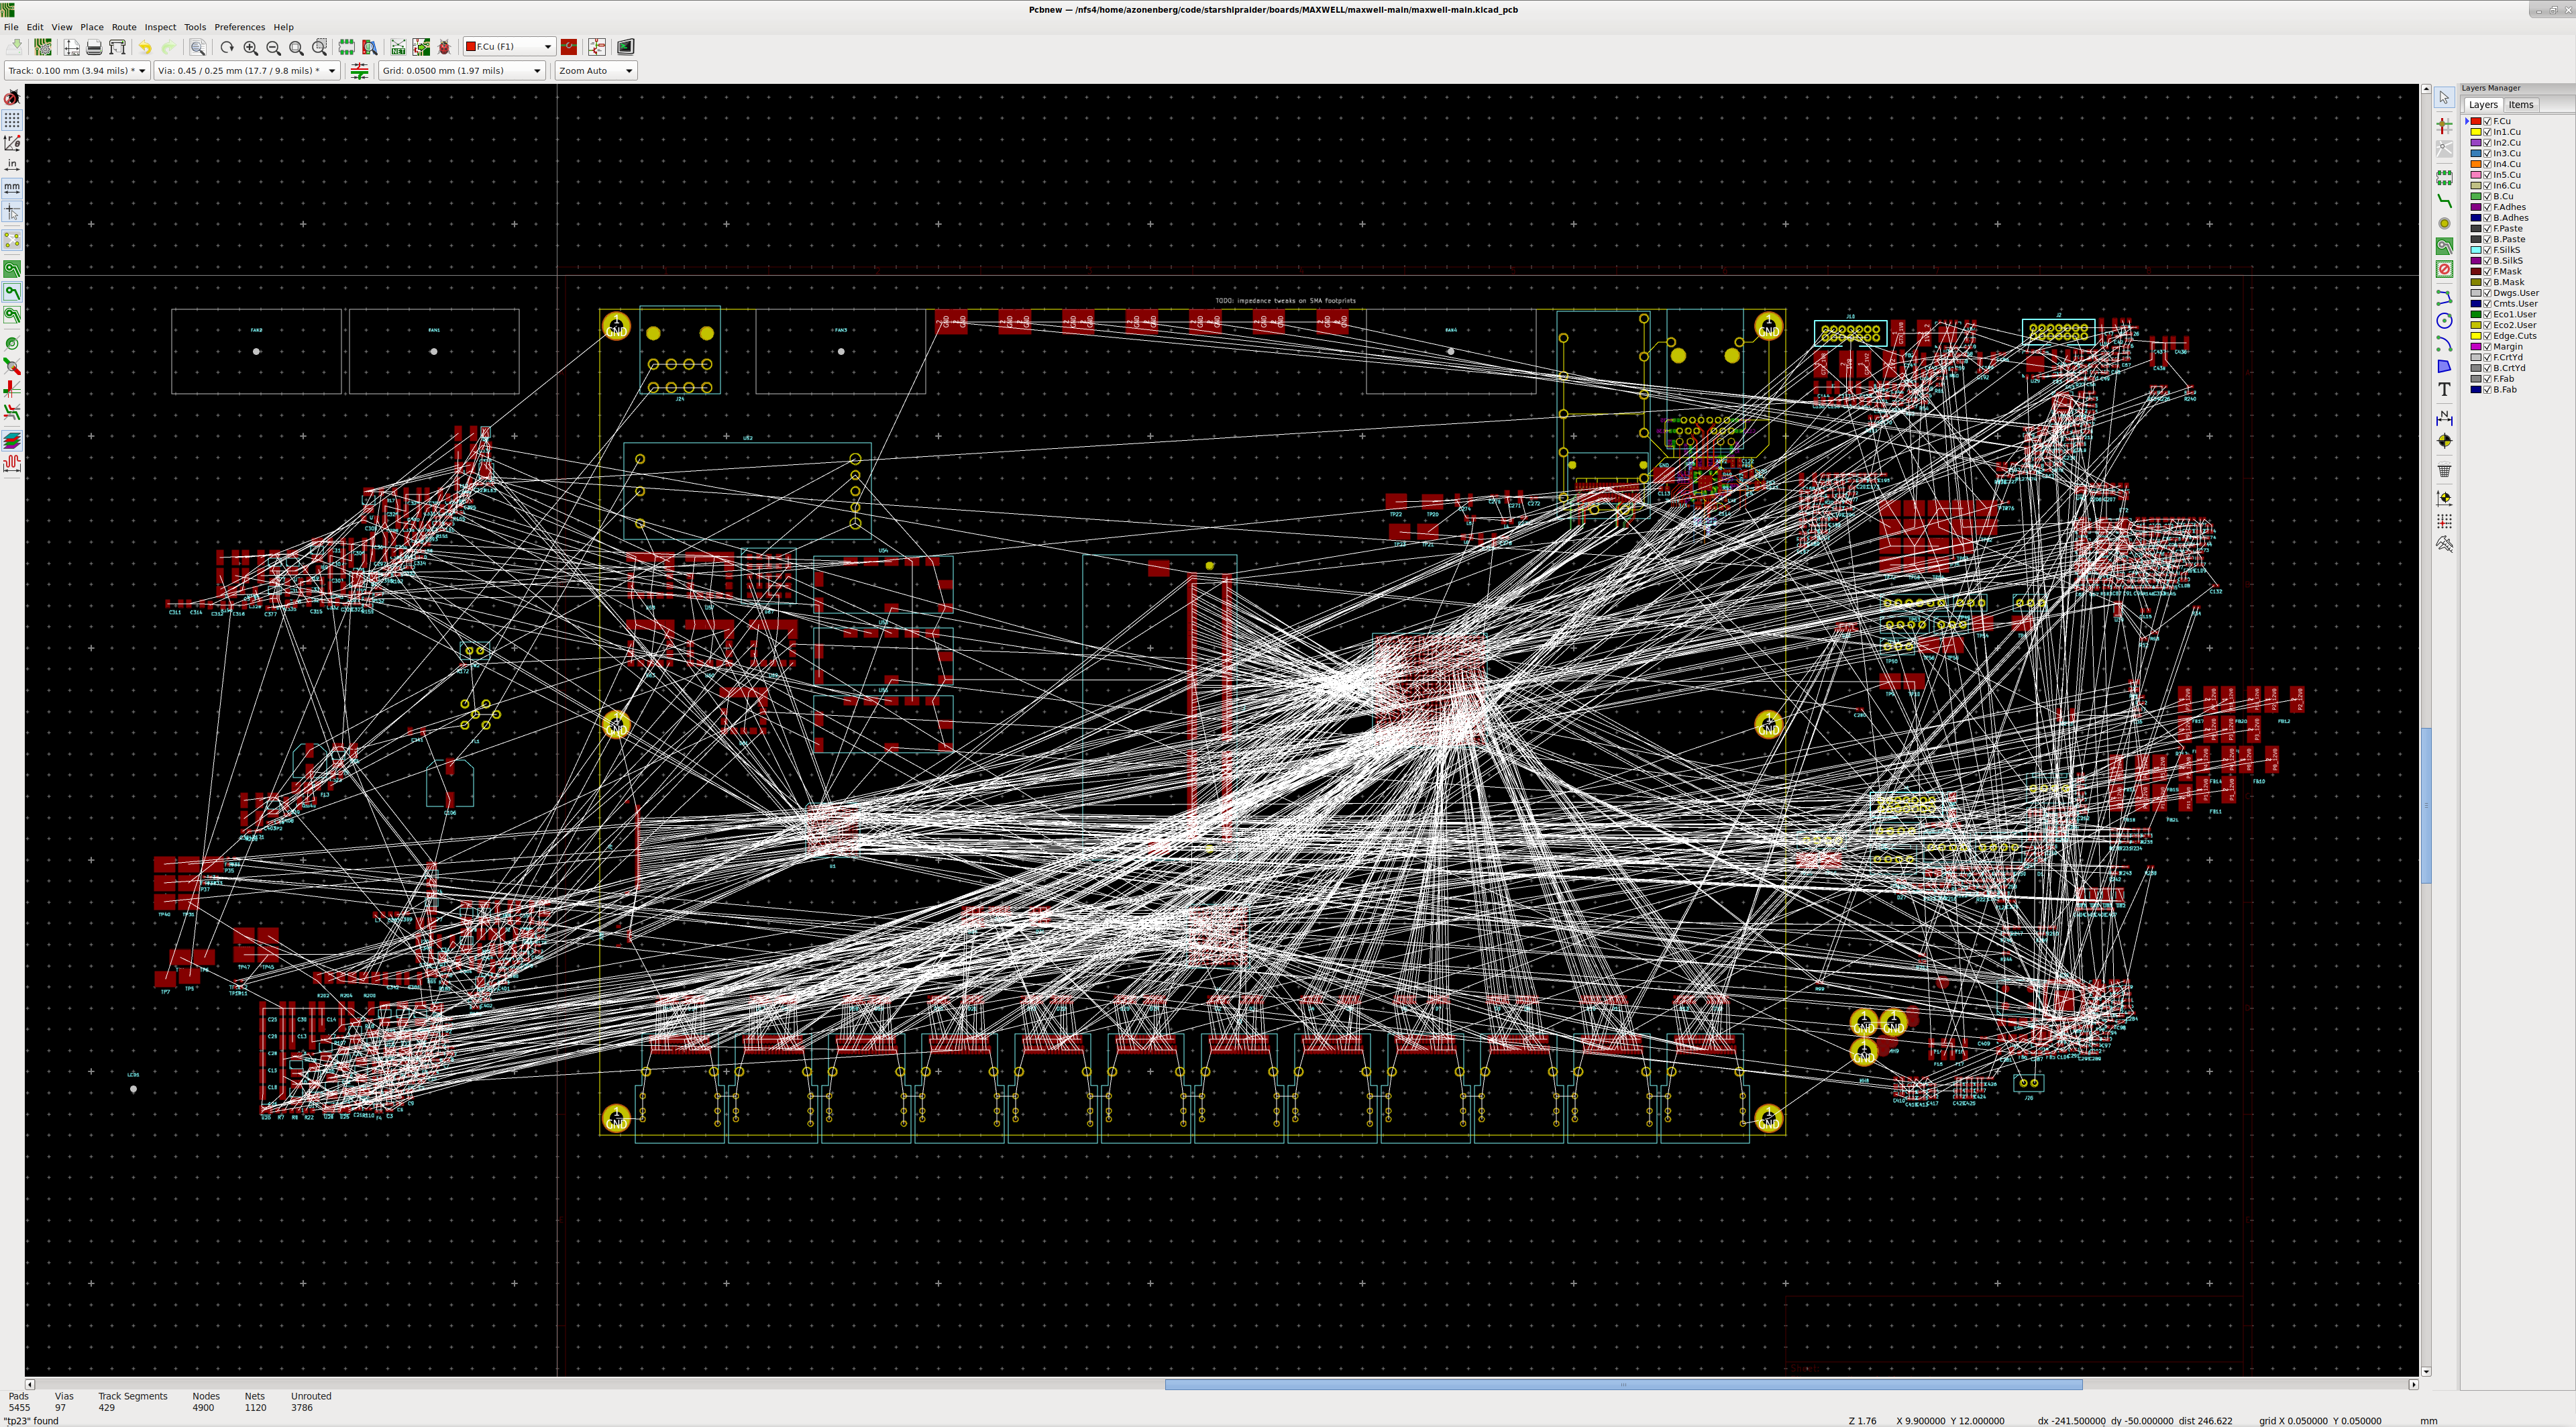Open Board Setup from the toolbar

click(x=43, y=47)
